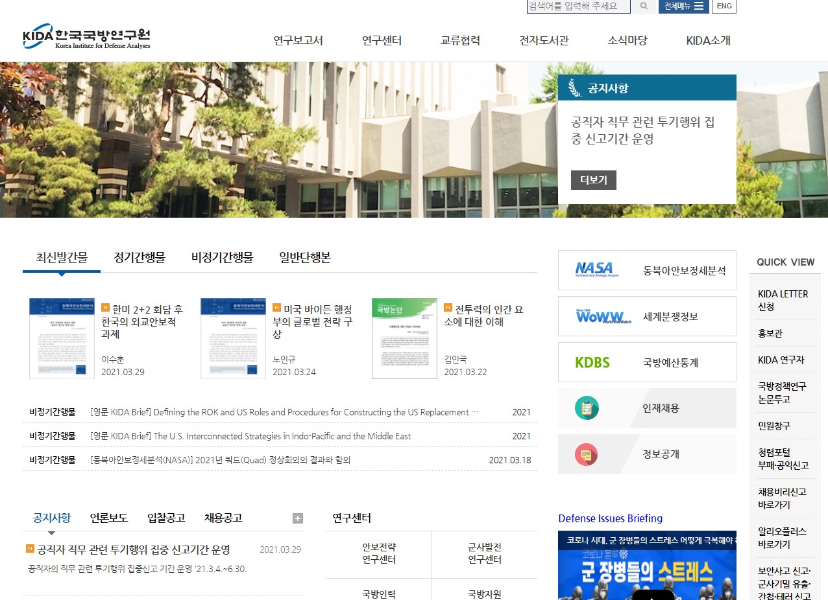
Task: Open KIDA 연구자 quick link
Action: click(781, 360)
